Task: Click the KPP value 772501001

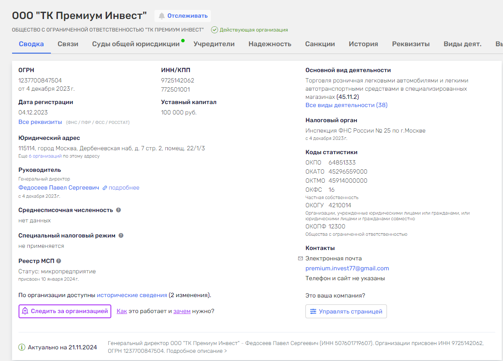Action: pos(176,89)
